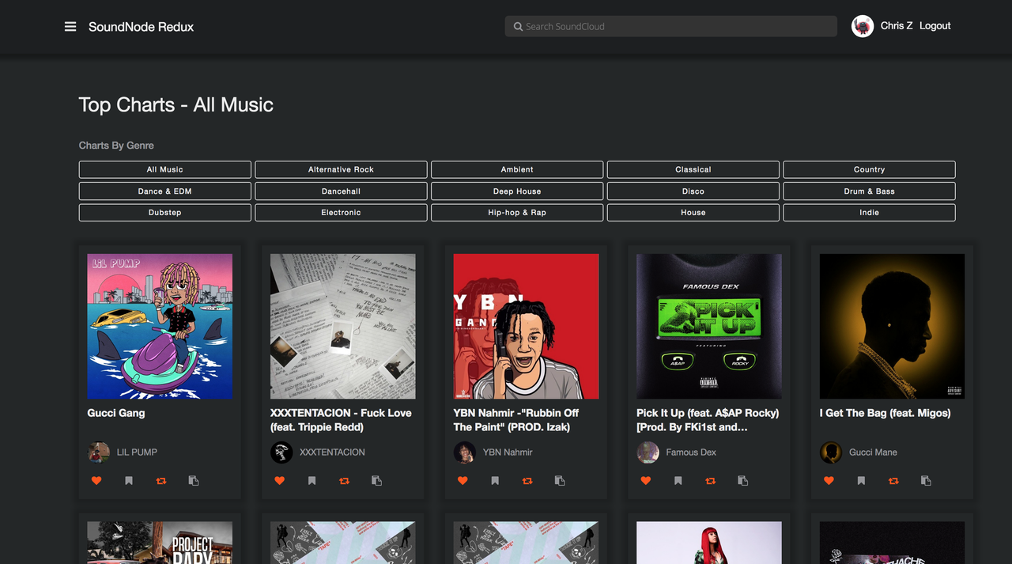Image resolution: width=1012 pixels, height=564 pixels.
Task: Click the Logout link
Action: click(935, 26)
